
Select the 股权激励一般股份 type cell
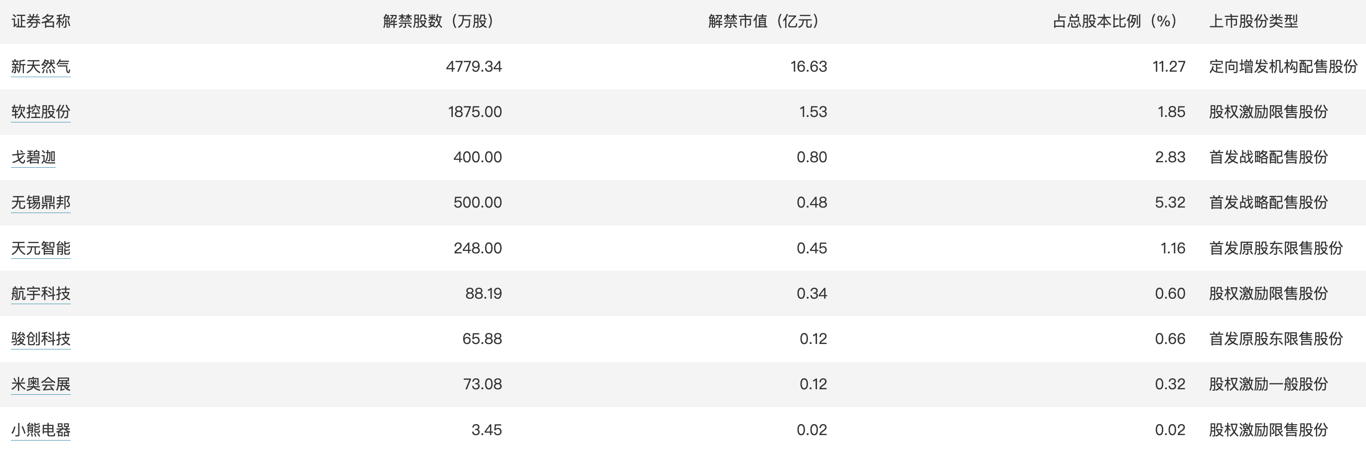pos(1268,384)
